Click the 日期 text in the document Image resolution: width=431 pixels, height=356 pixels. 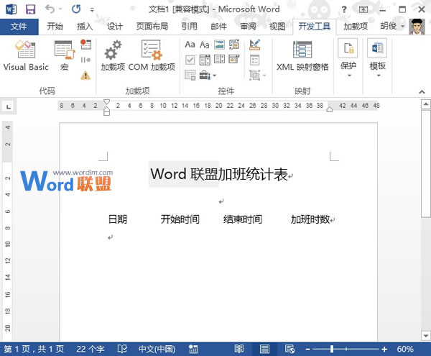[x=118, y=219]
